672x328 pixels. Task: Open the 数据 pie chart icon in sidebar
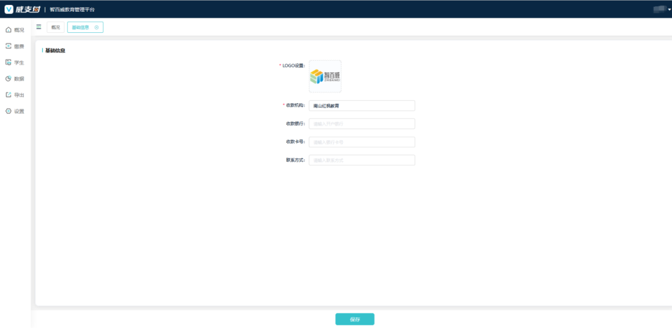8,79
